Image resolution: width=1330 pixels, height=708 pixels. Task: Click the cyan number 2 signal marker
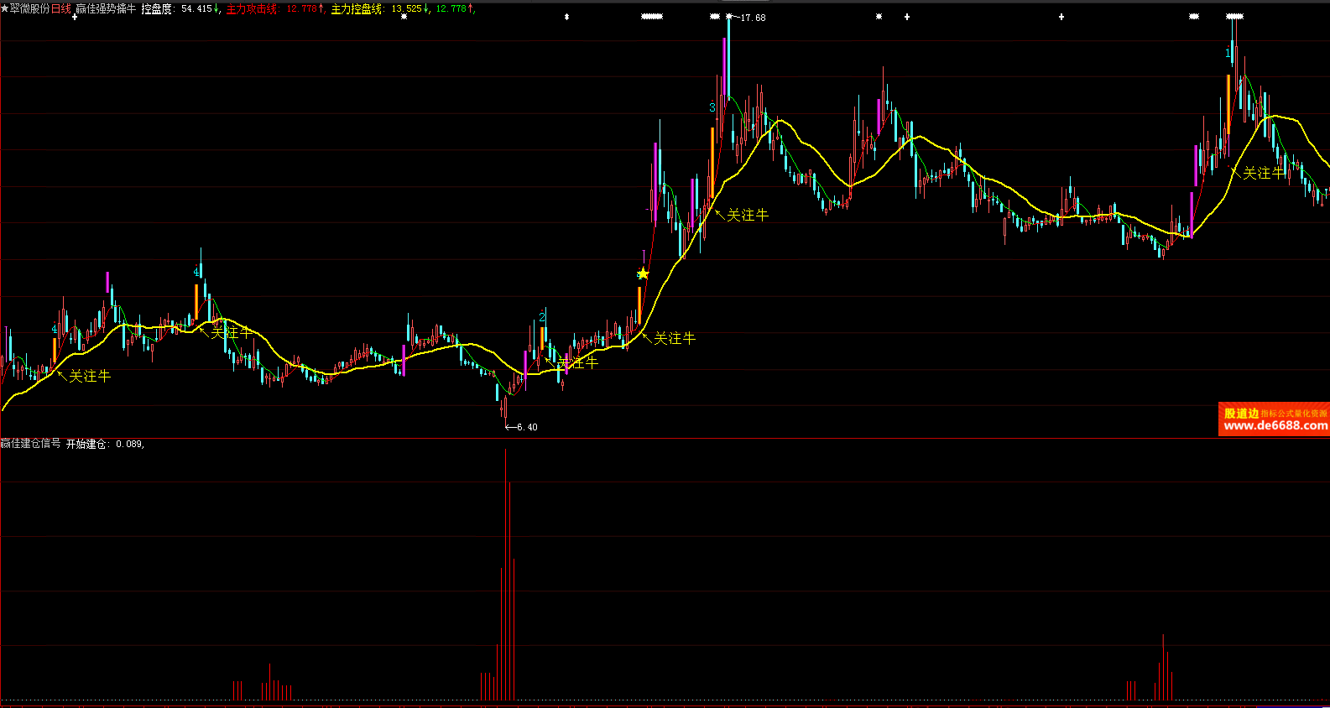click(x=542, y=316)
